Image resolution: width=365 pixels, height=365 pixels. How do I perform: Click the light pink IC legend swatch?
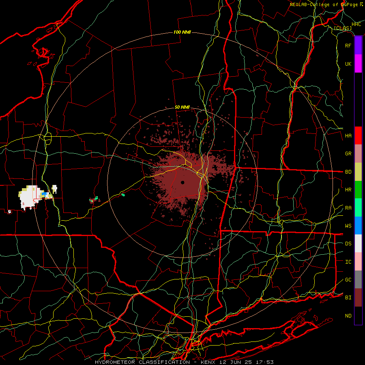click(358, 262)
